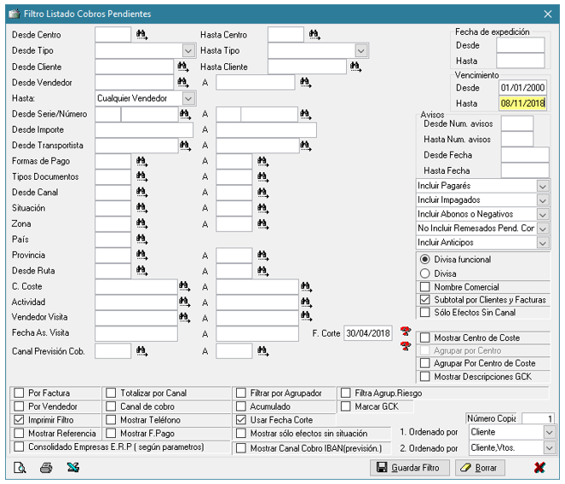
Task: Open Desde Serie/Número first lookup icon
Action: tap(185, 114)
